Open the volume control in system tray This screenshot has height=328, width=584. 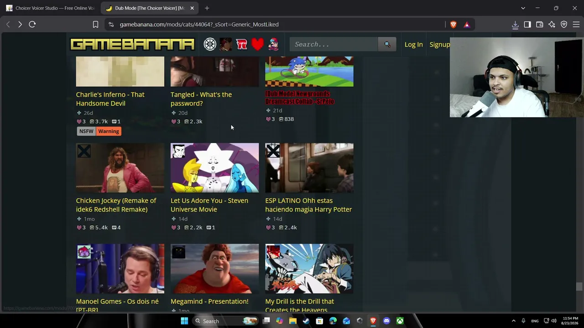[554, 321]
